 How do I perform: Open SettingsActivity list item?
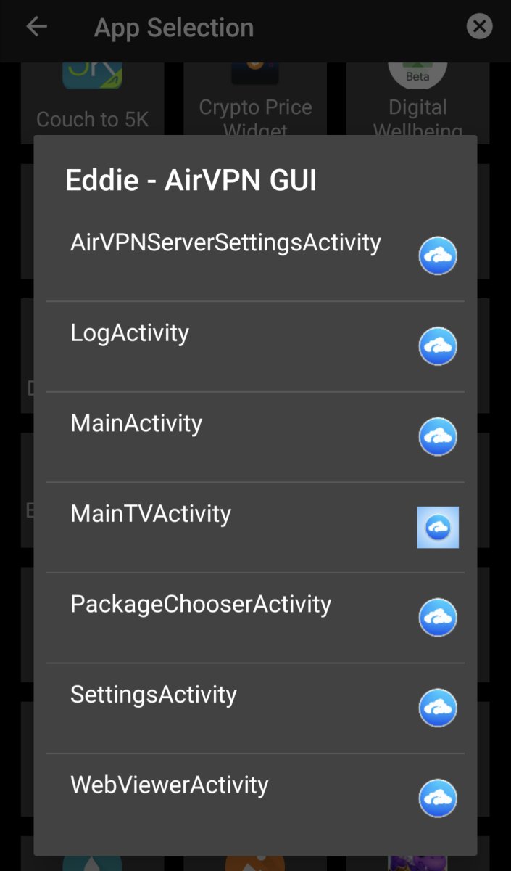tap(154, 695)
